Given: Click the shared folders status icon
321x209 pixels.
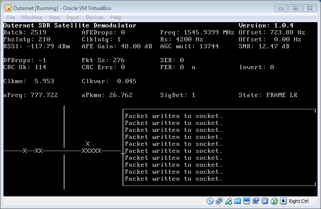Looking at the screenshot, I should (x=237, y=201).
